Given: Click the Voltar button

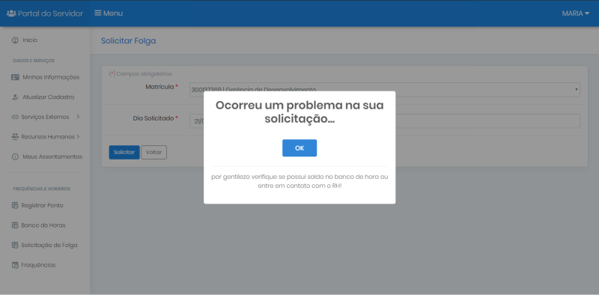Looking at the screenshot, I should [154, 152].
